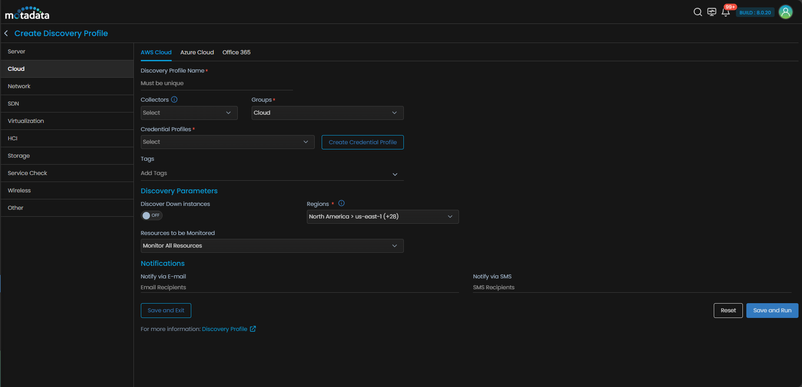
Task: Click the Notifications heading
Action: click(x=163, y=264)
